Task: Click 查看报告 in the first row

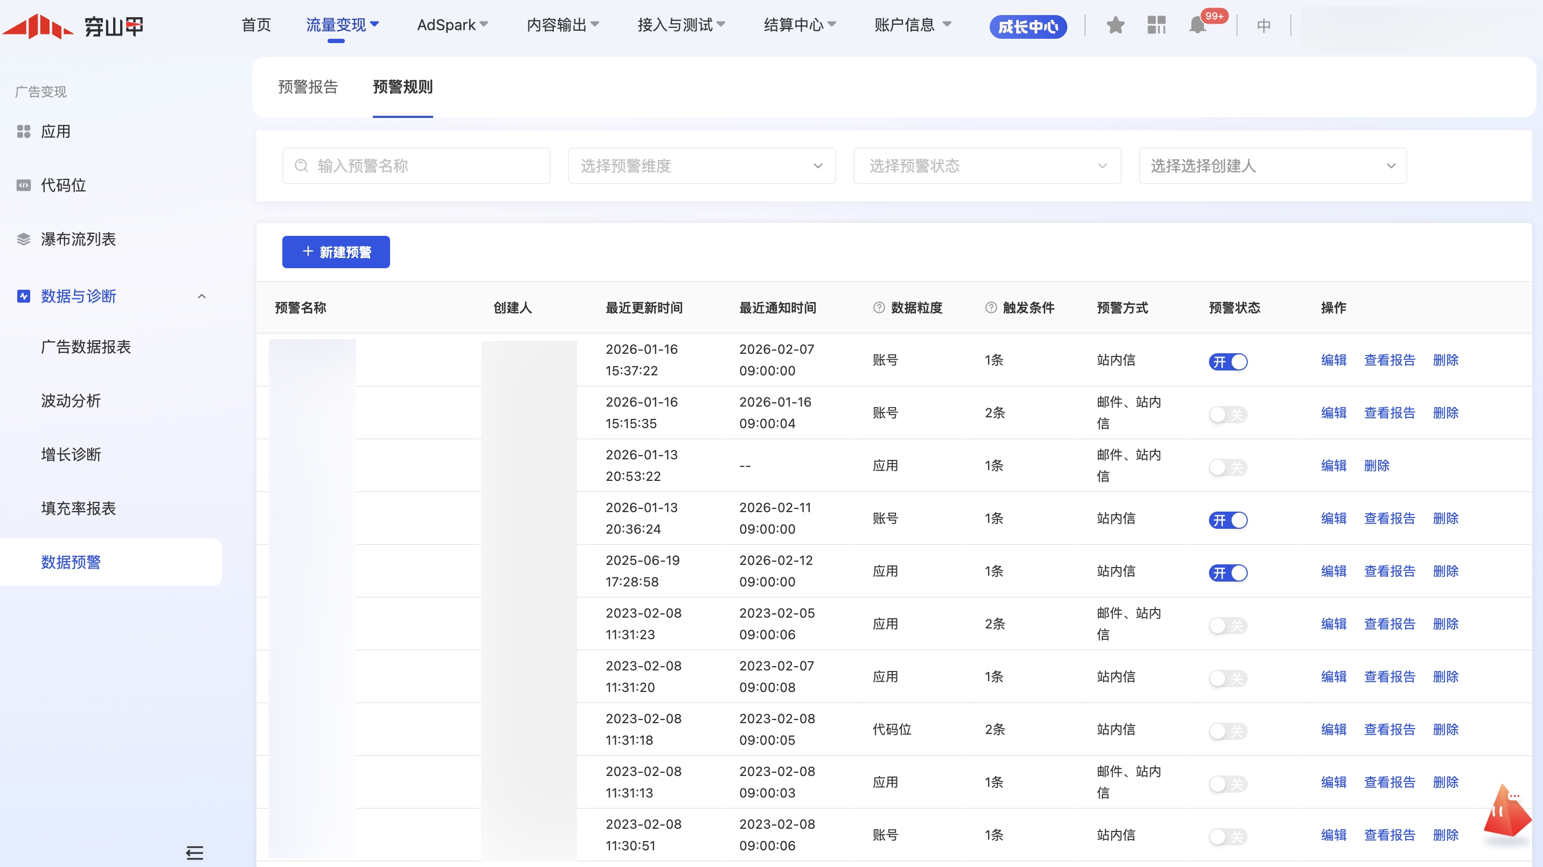Action: pos(1389,360)
